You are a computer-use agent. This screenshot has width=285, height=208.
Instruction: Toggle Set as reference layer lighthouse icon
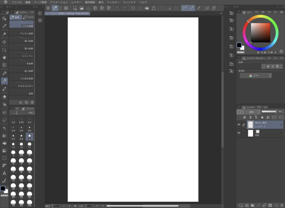click(250, 117)
